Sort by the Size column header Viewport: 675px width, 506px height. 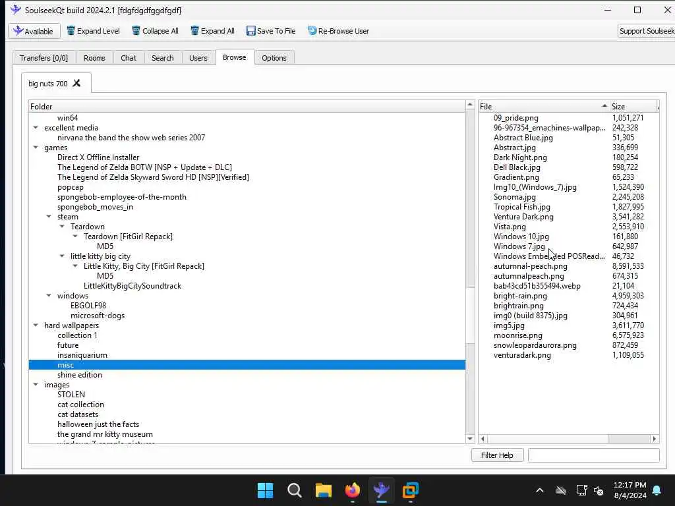pyautogui.click(x=633, y=106)
